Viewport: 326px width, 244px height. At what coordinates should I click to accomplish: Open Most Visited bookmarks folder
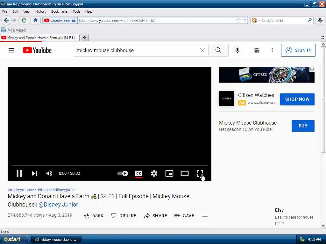[x=13, y=30]
